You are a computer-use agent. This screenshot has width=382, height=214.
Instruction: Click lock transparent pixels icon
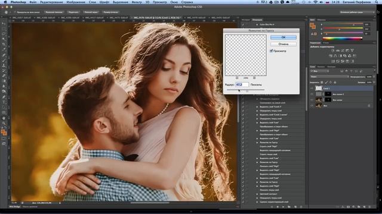[x=322, y=83]
